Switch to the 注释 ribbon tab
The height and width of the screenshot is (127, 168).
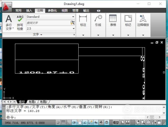tap(40, 10)
